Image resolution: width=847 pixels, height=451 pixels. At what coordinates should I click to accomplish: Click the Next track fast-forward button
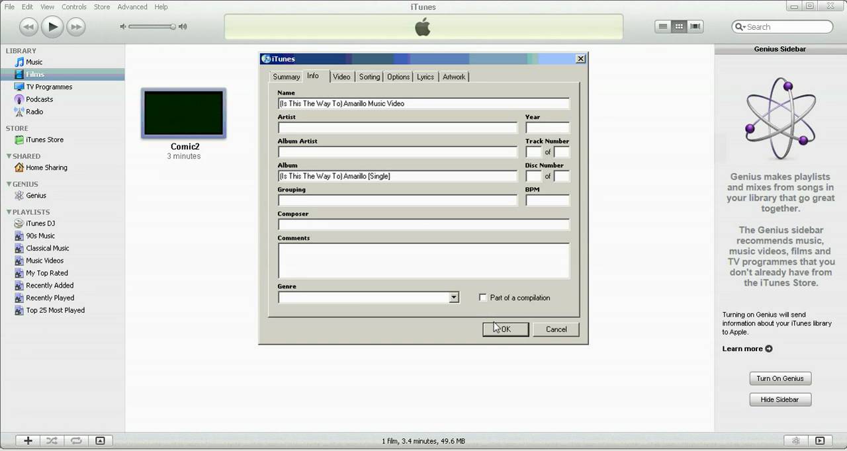pyautogui.click(x=76, y=26)
